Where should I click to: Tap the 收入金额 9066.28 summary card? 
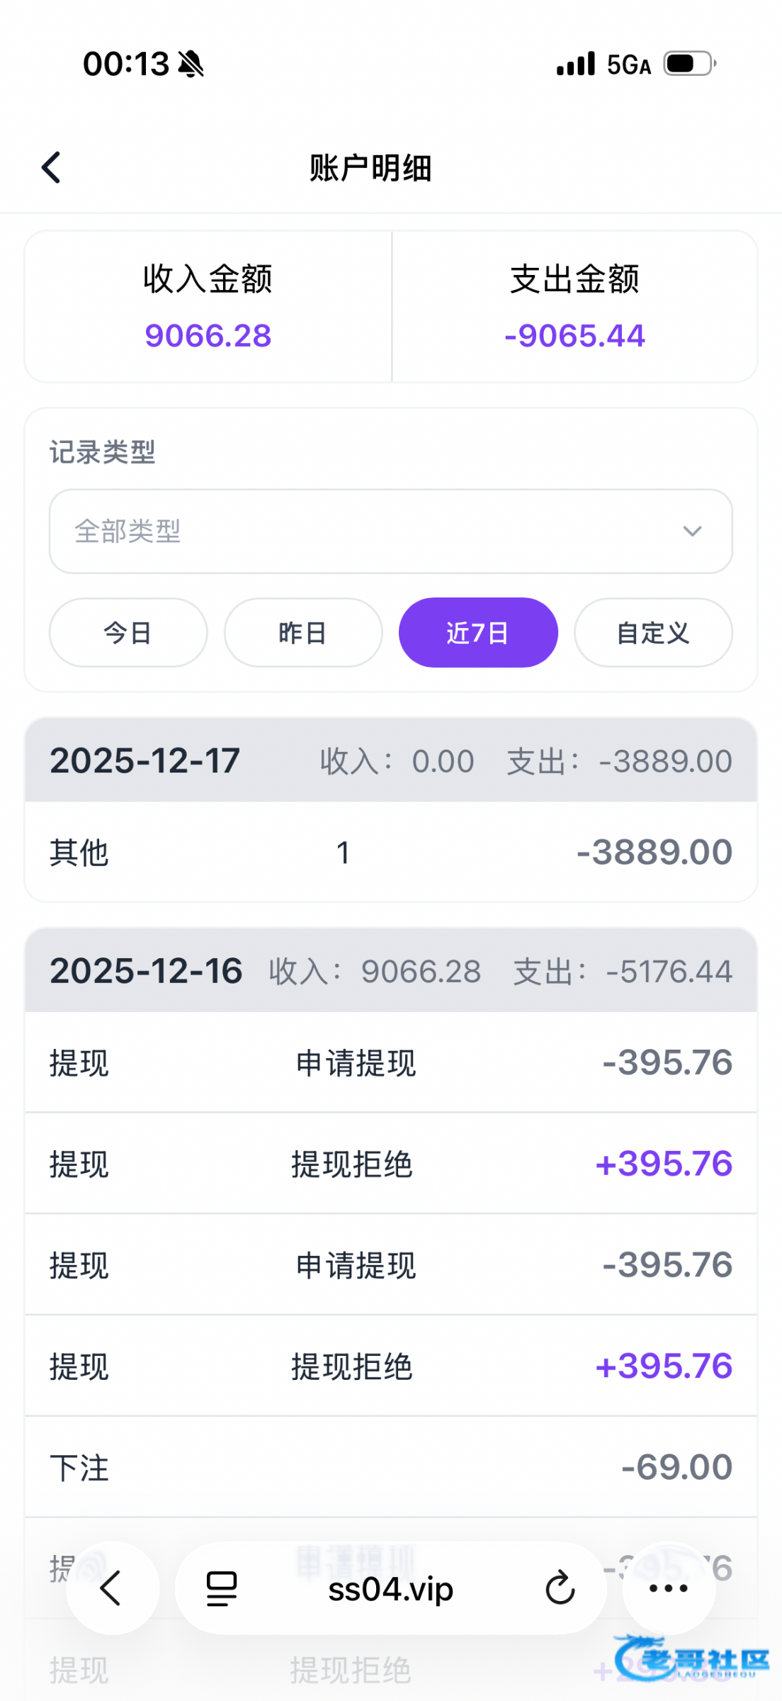click(208, 307)
